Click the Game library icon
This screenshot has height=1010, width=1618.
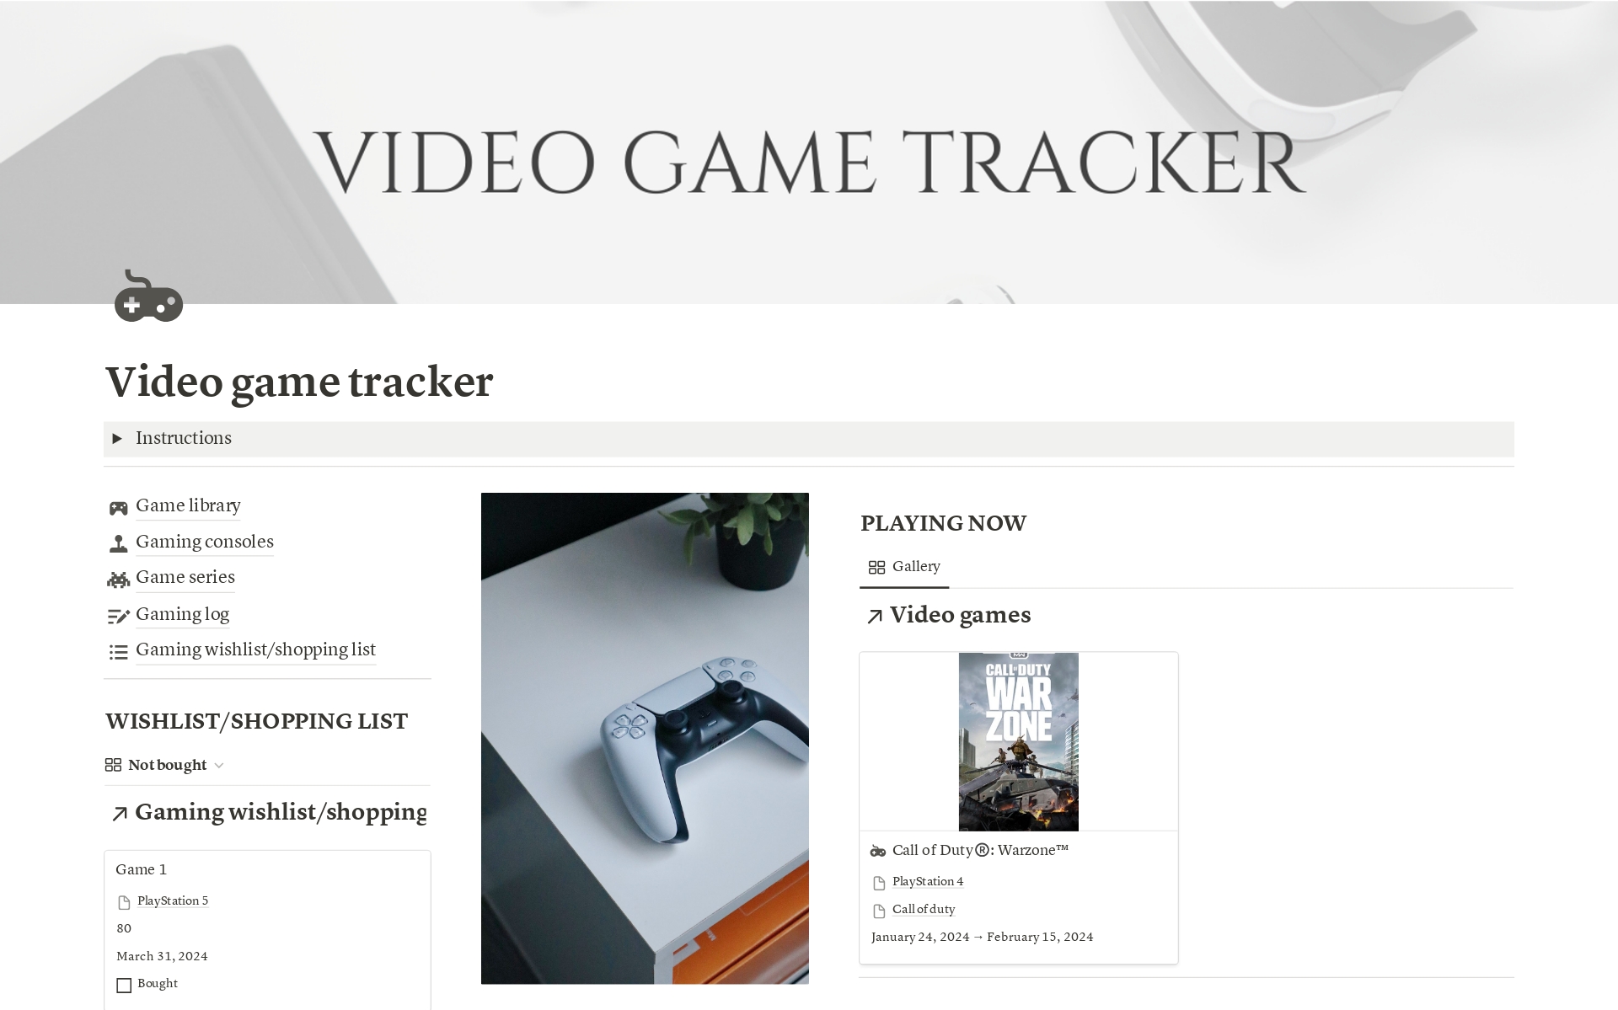click(x=118, y=505)
